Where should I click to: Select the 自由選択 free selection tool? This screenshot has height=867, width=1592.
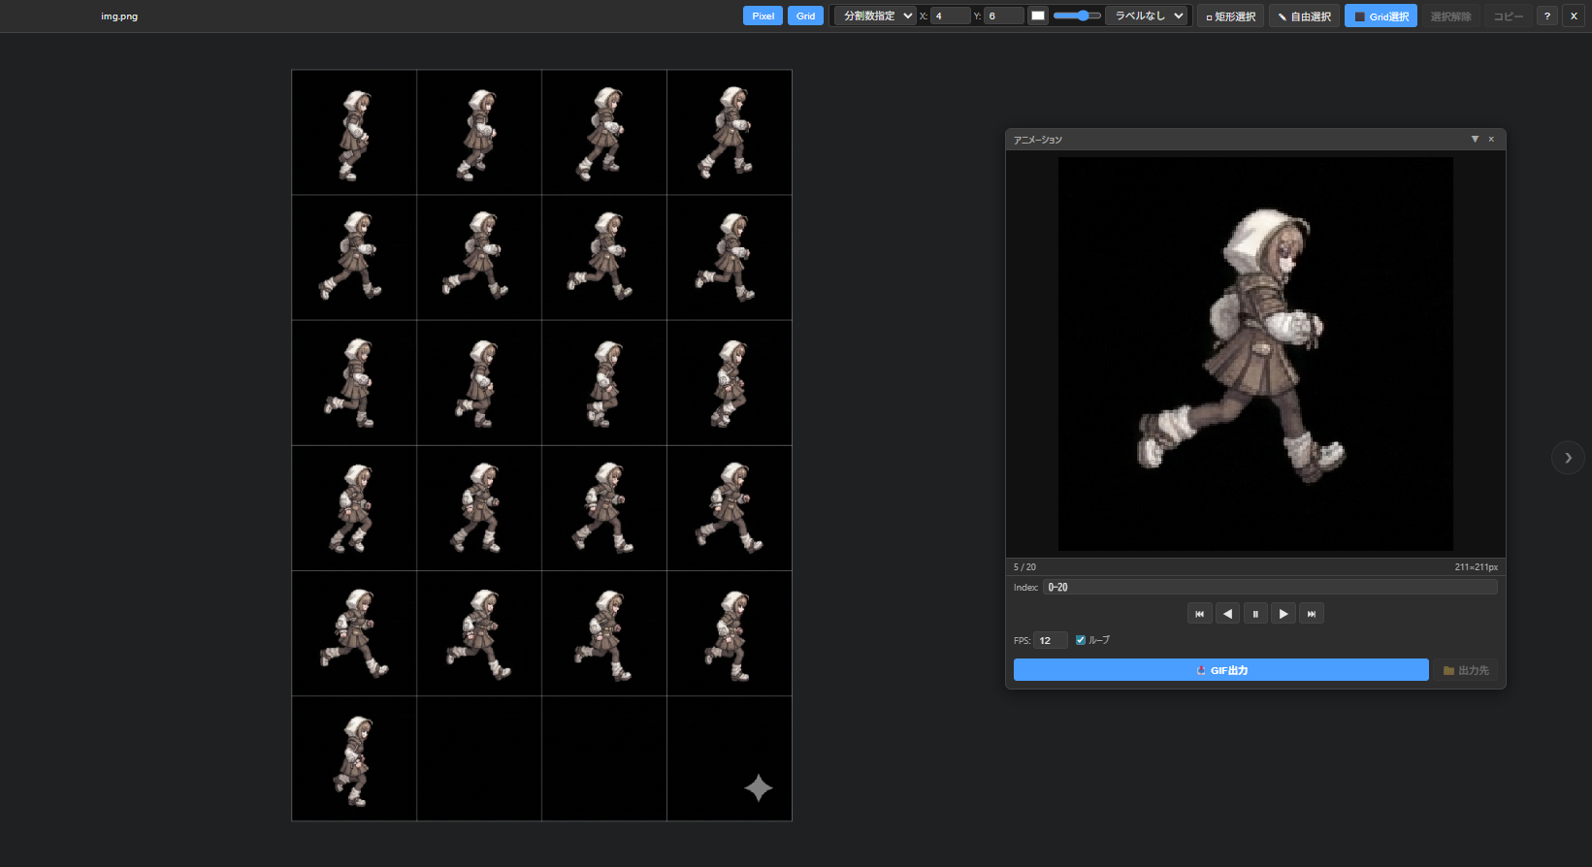coord(1304,16)
